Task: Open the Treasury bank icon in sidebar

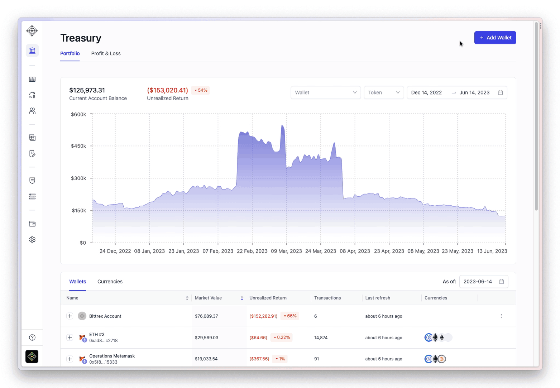Action: coord(32,51)
